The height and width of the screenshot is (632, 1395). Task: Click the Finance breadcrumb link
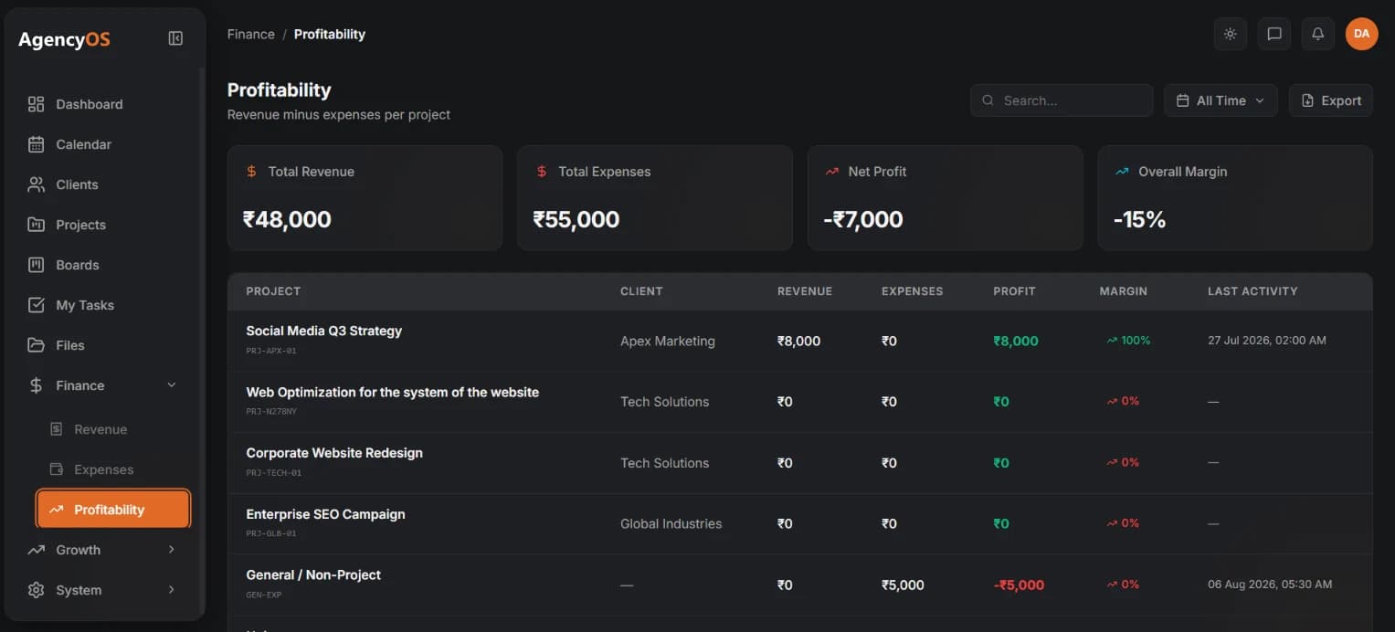pyautogui.click(x=251, y=34)
